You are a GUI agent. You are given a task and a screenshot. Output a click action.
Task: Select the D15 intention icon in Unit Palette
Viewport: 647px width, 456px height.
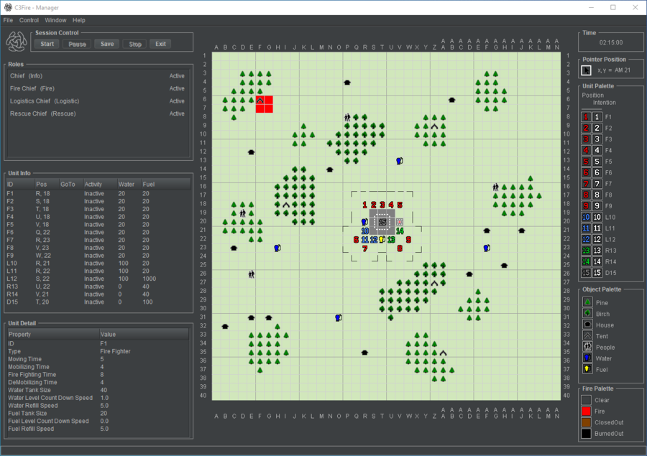(x=597, y=272)
